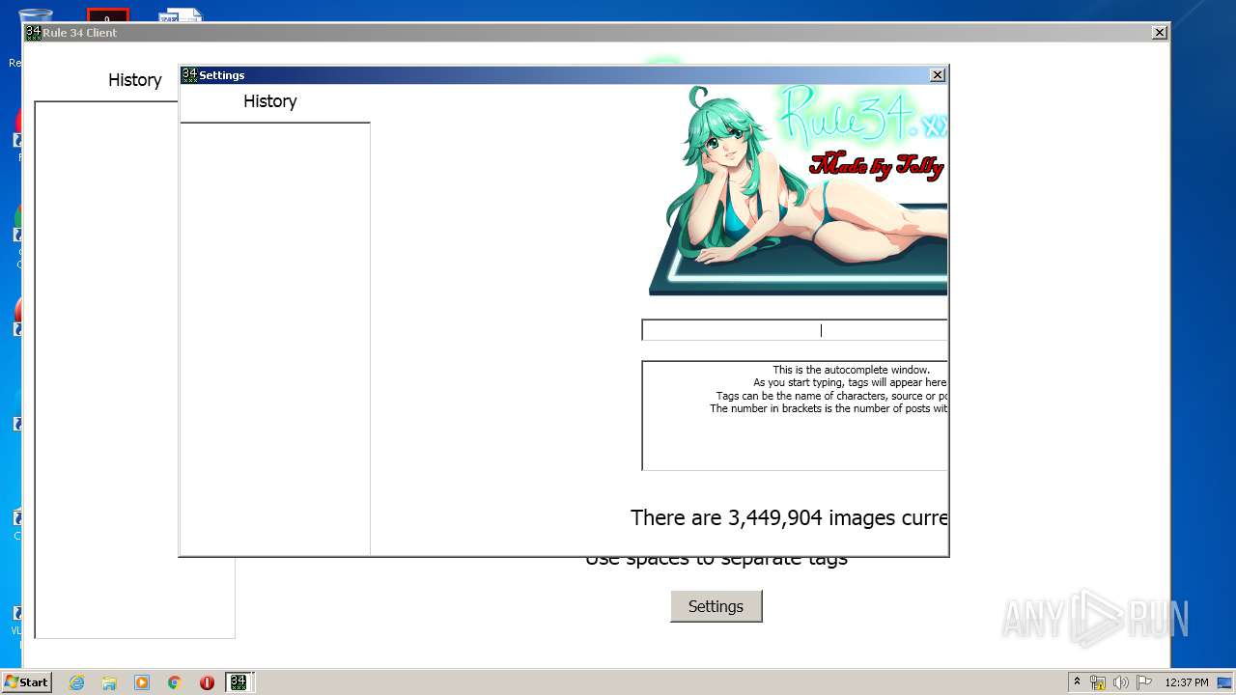Click the History label in Settings window

[269, 101]
